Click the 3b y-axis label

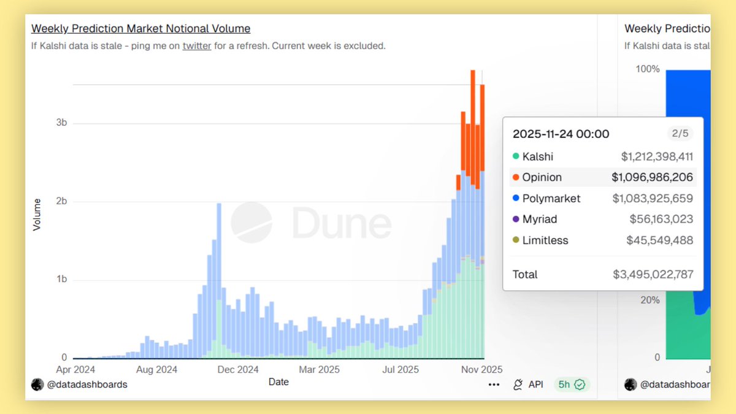tap(61, 123)
